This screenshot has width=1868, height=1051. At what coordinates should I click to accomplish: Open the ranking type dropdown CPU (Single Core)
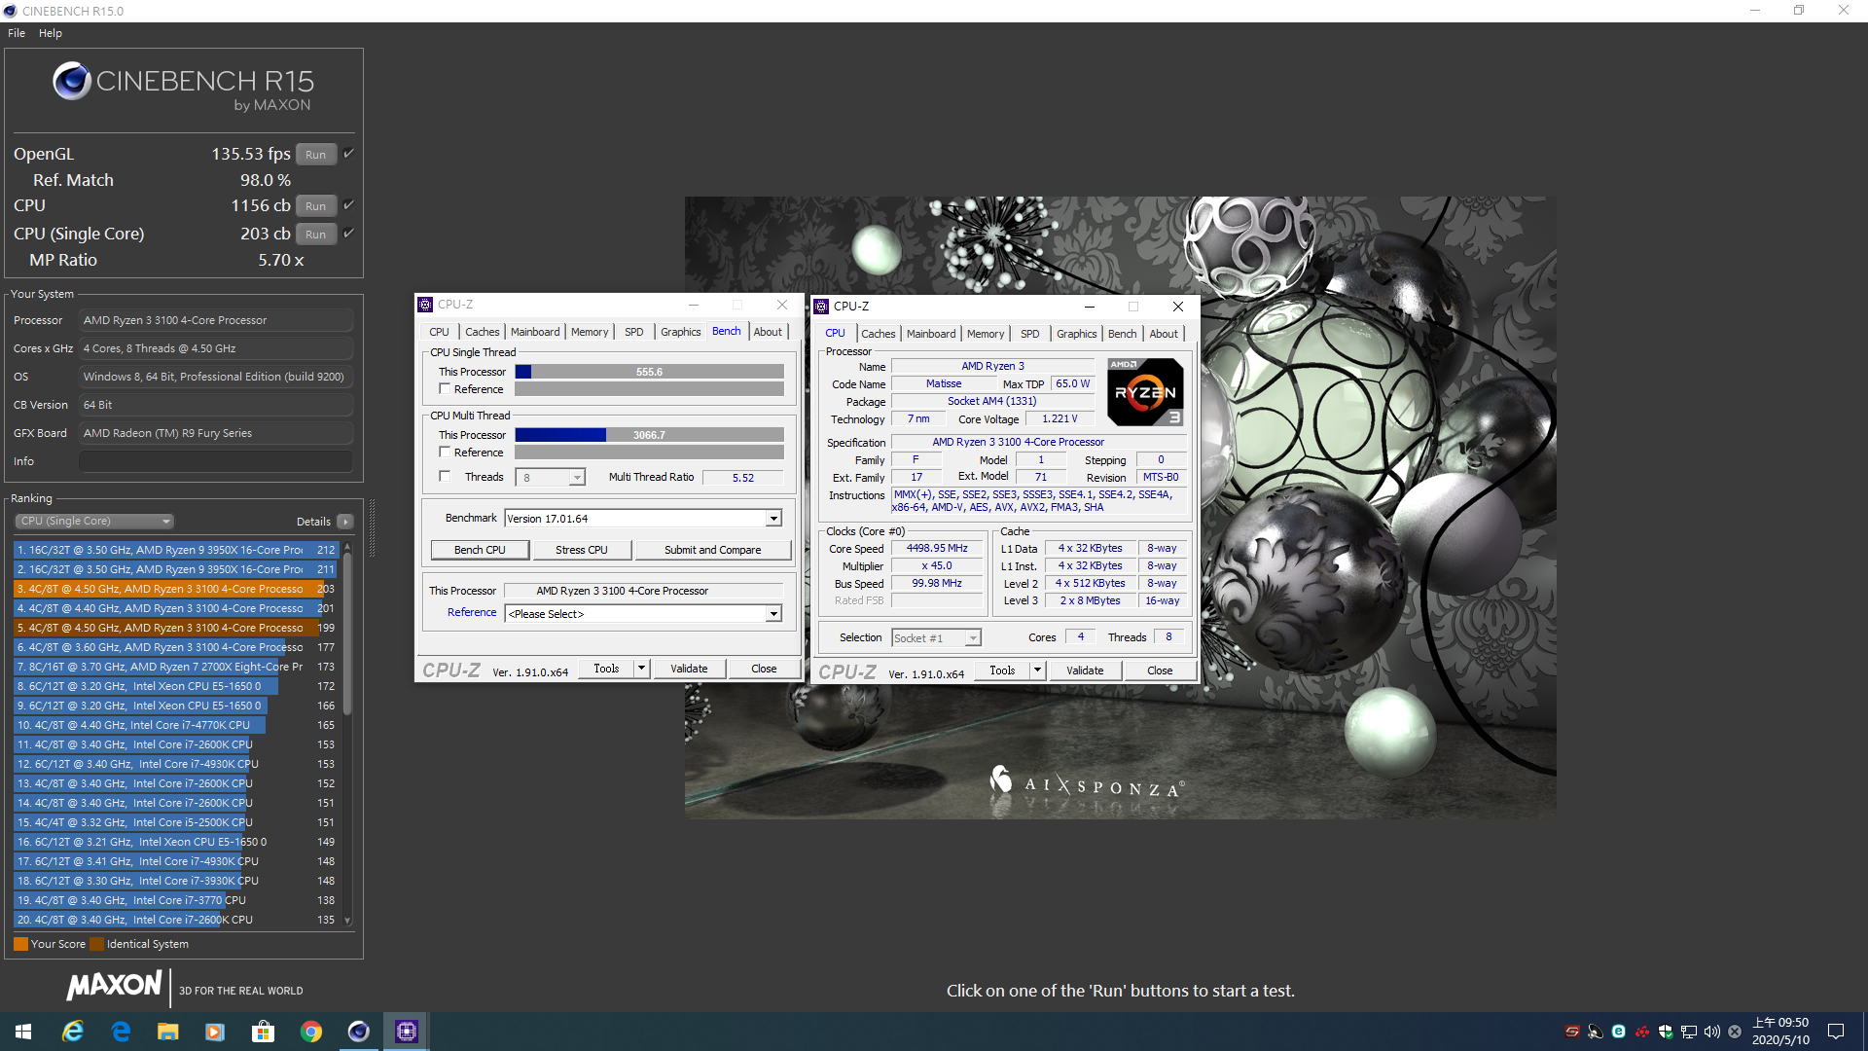94,522
